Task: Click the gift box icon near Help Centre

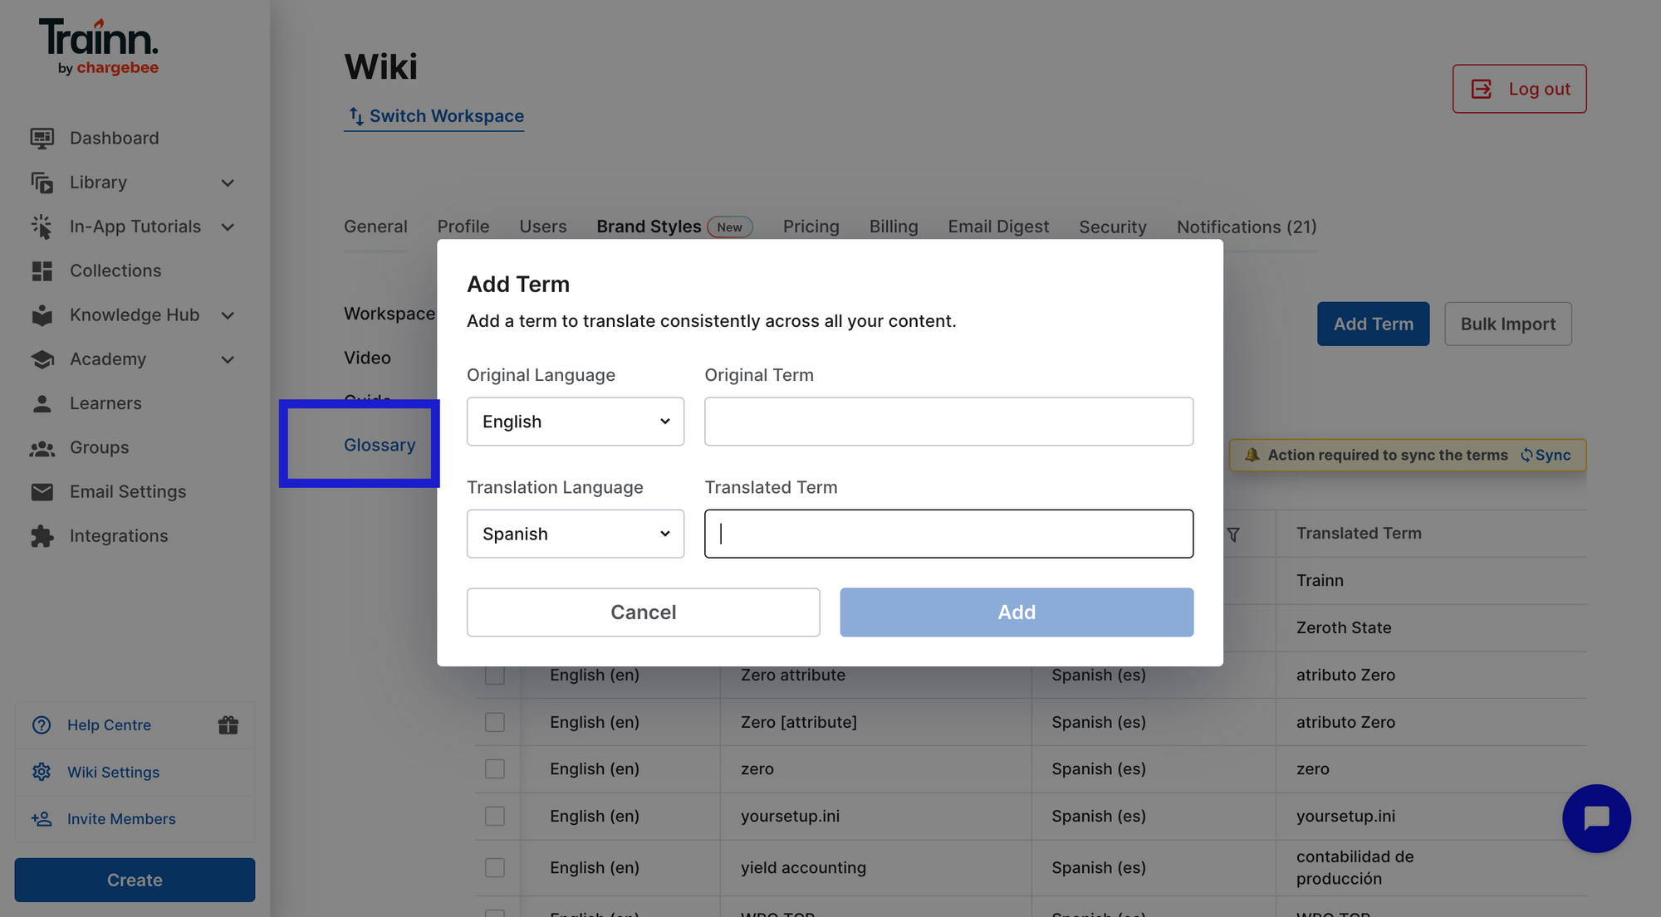Action: [x=228, y=724]
